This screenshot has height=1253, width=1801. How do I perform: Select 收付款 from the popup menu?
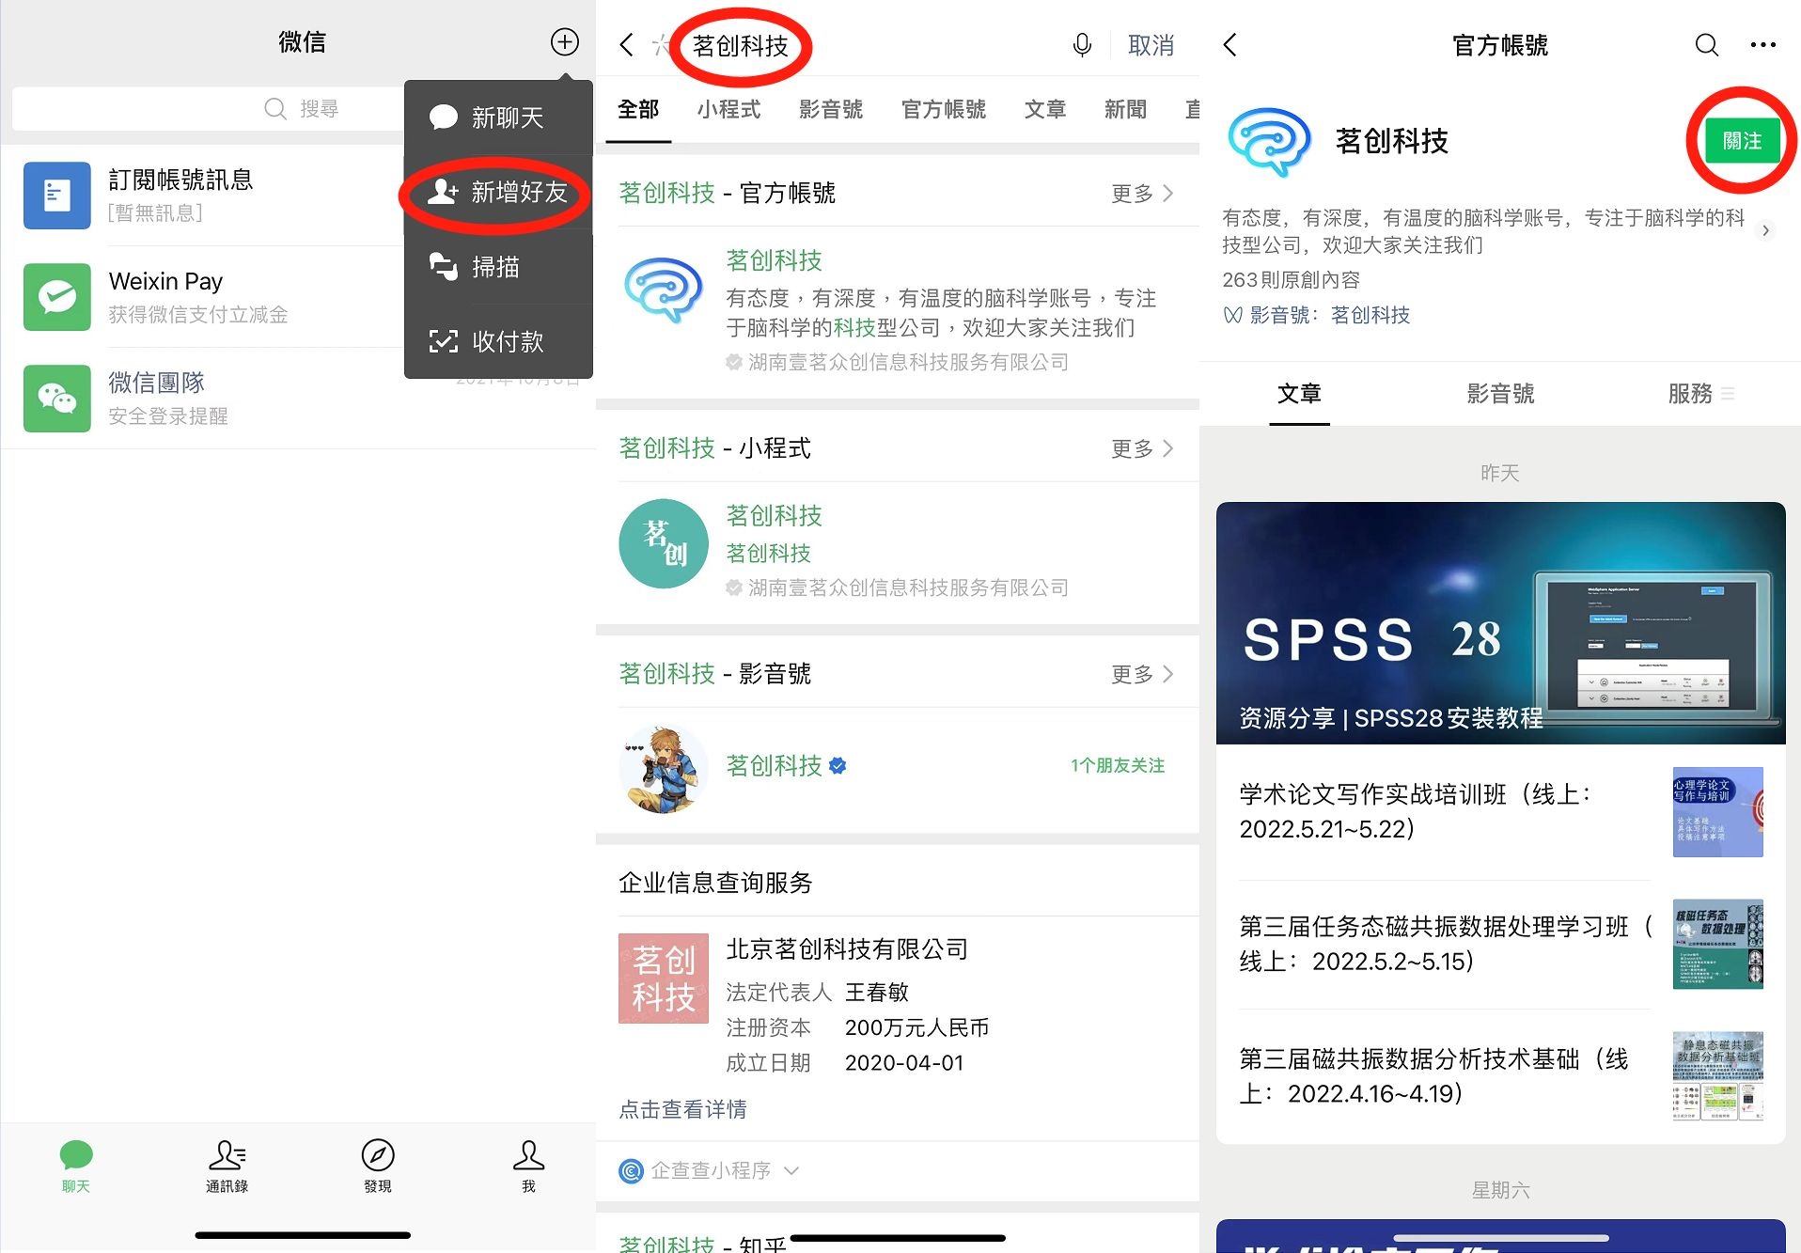[498, 341]
